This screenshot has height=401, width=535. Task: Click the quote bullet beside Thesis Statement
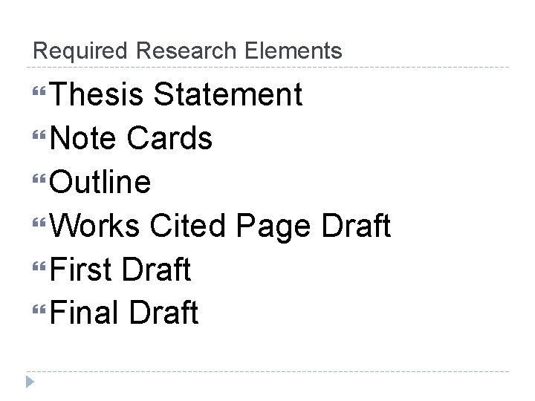[39, 91]
